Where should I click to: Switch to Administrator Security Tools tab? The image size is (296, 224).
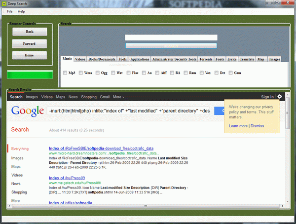174,59
